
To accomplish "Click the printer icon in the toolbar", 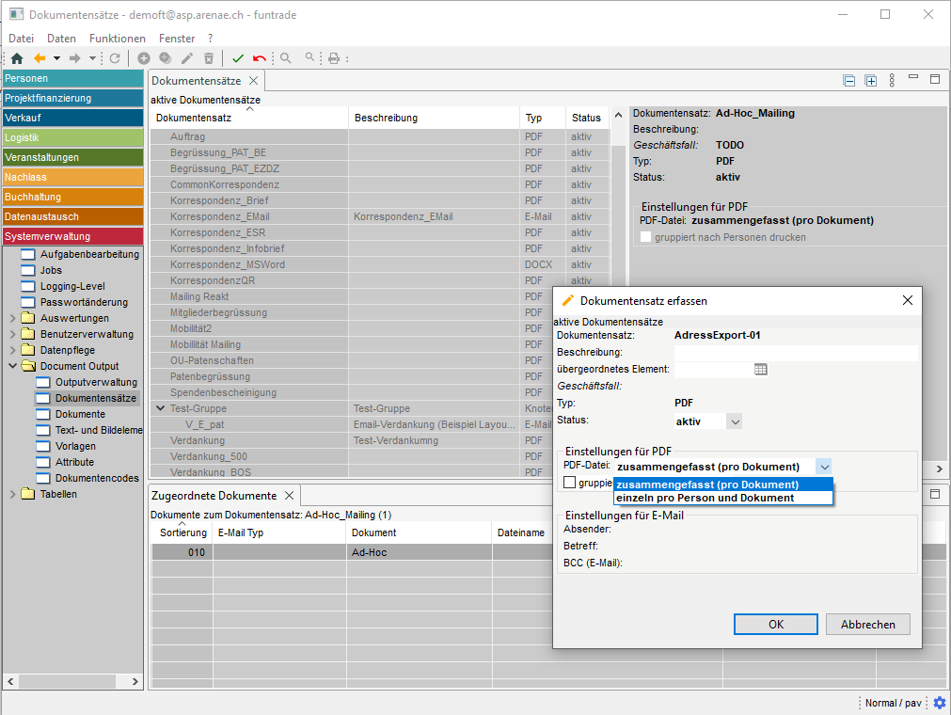I will [333, 58].
